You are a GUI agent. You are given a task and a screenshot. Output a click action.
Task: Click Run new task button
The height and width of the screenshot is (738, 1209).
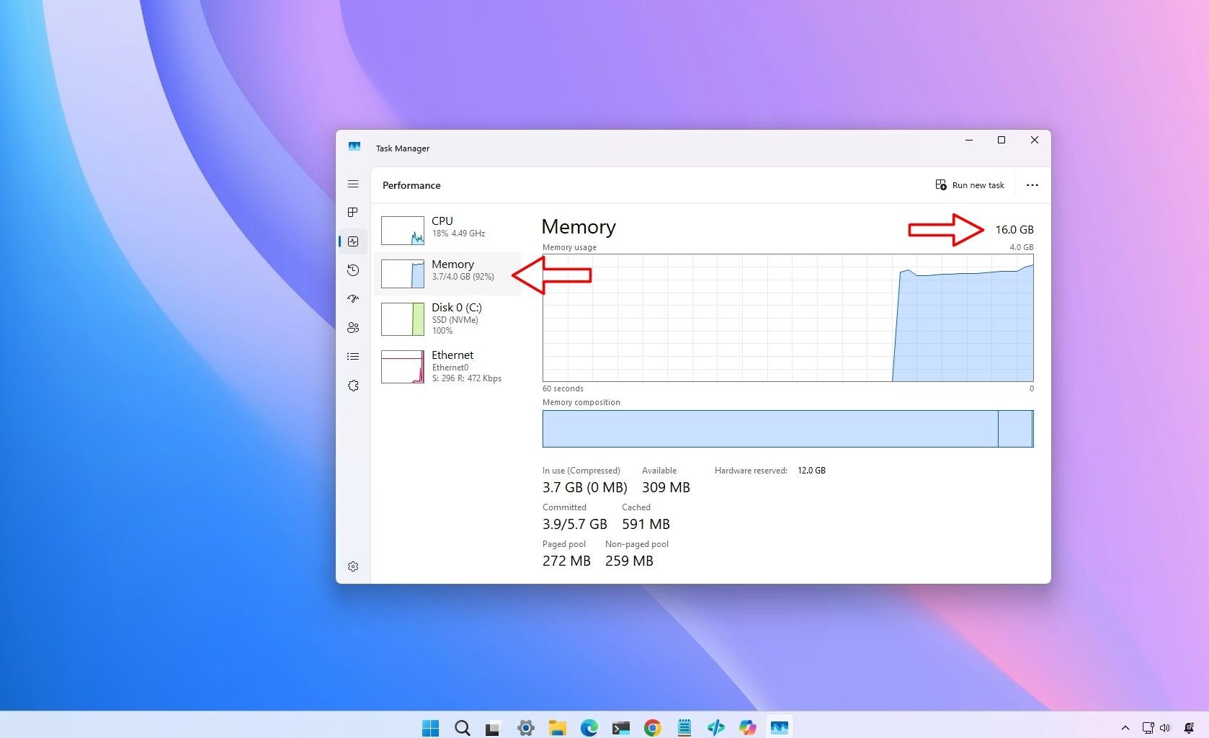coord(970,185)
